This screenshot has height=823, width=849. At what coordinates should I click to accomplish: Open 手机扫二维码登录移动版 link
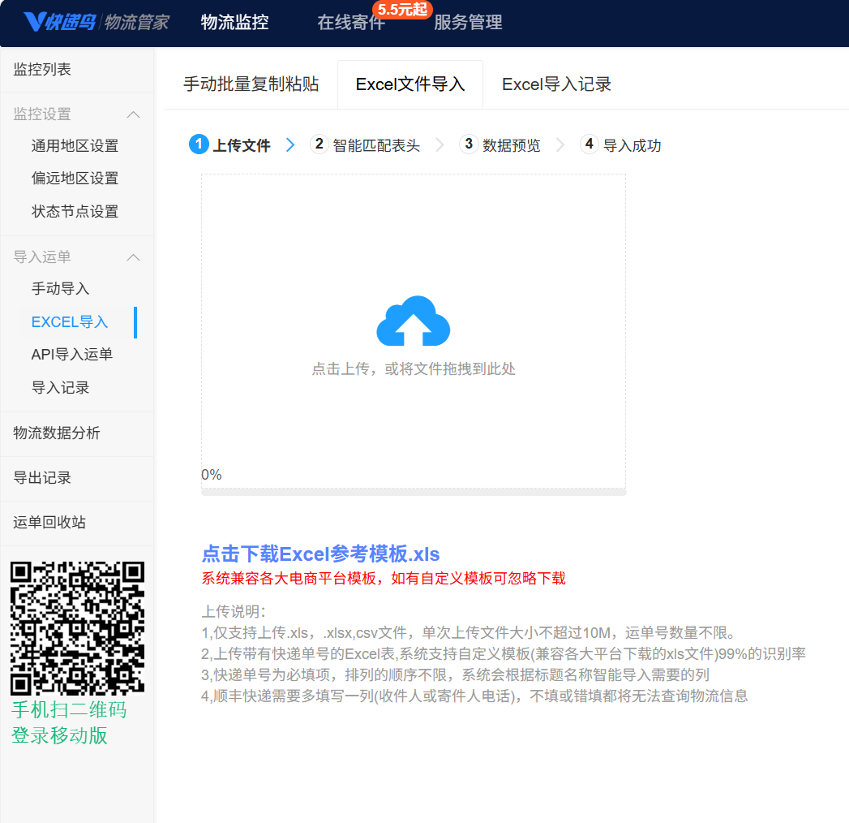point(69,722)
